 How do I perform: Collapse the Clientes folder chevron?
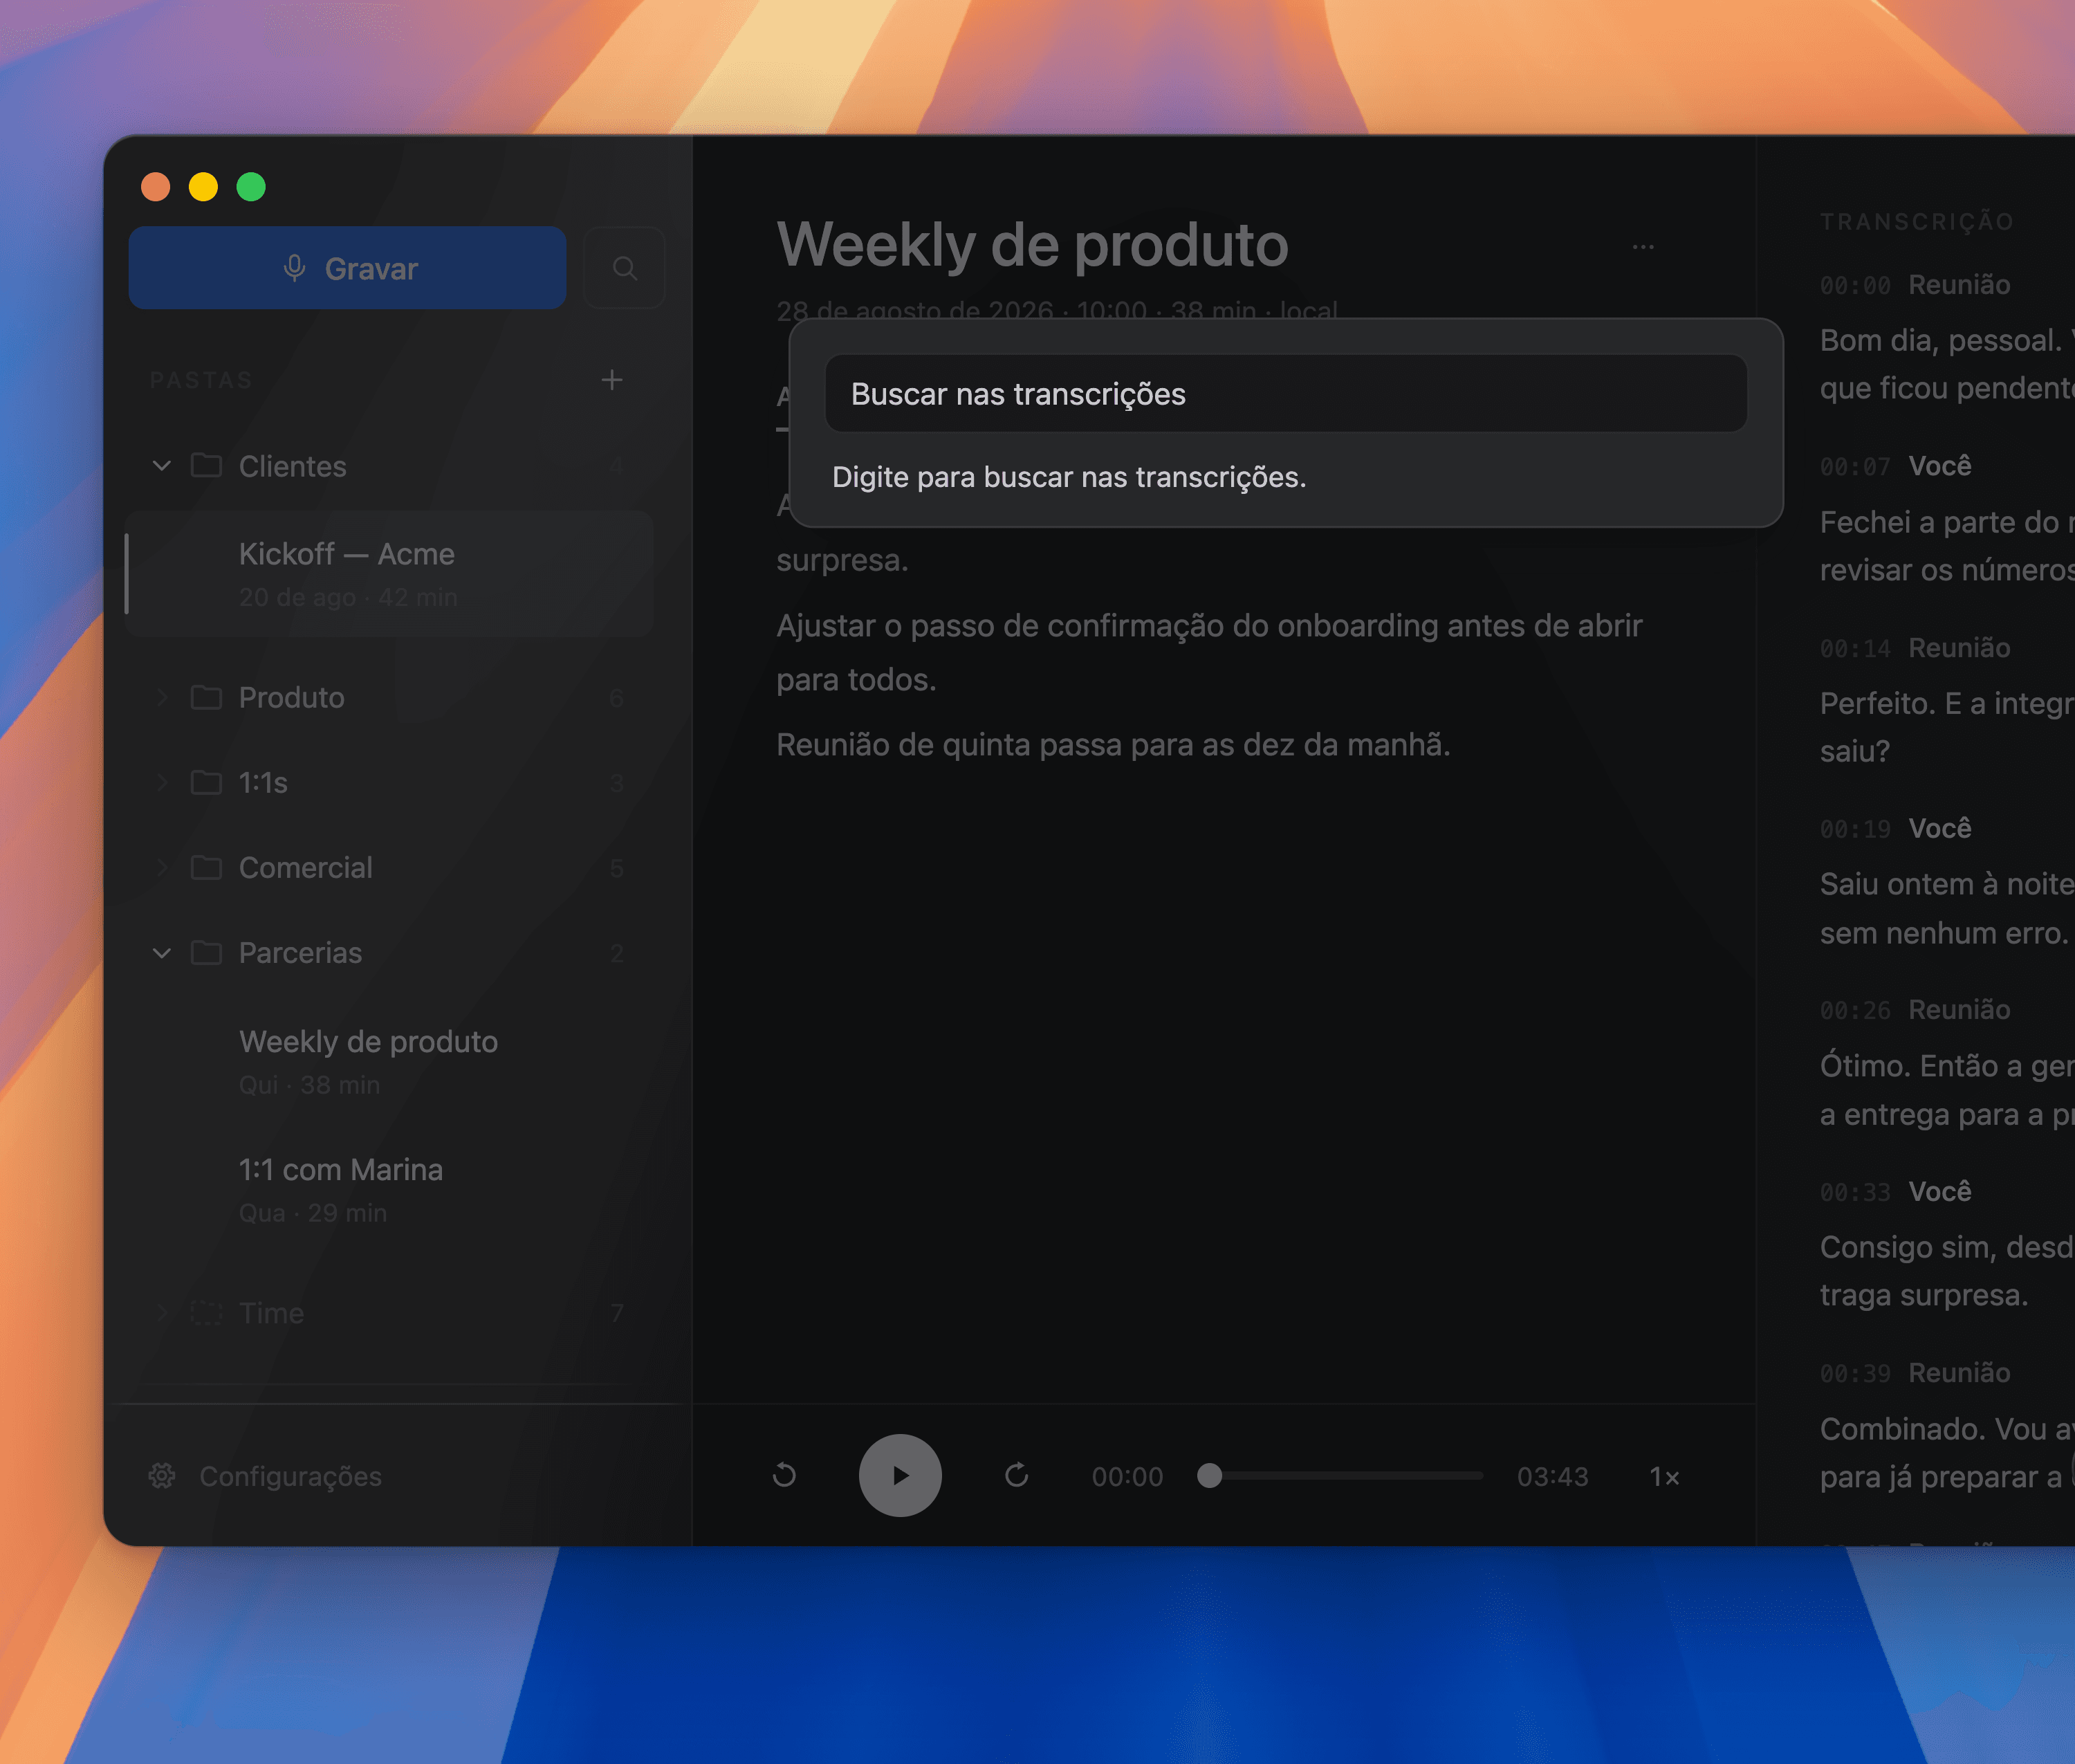pos(162,466)
